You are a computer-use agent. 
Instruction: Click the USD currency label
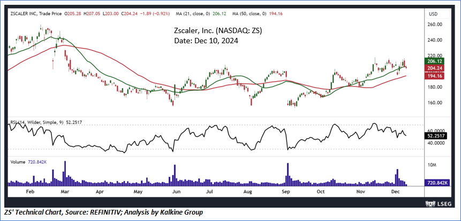tap(434, 14)
